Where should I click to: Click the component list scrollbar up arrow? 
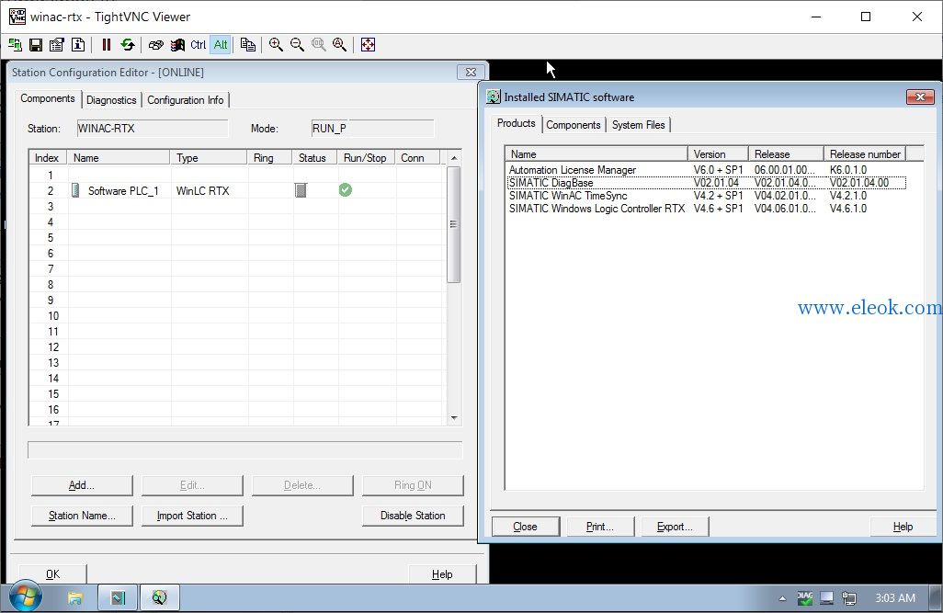point(454,157)
